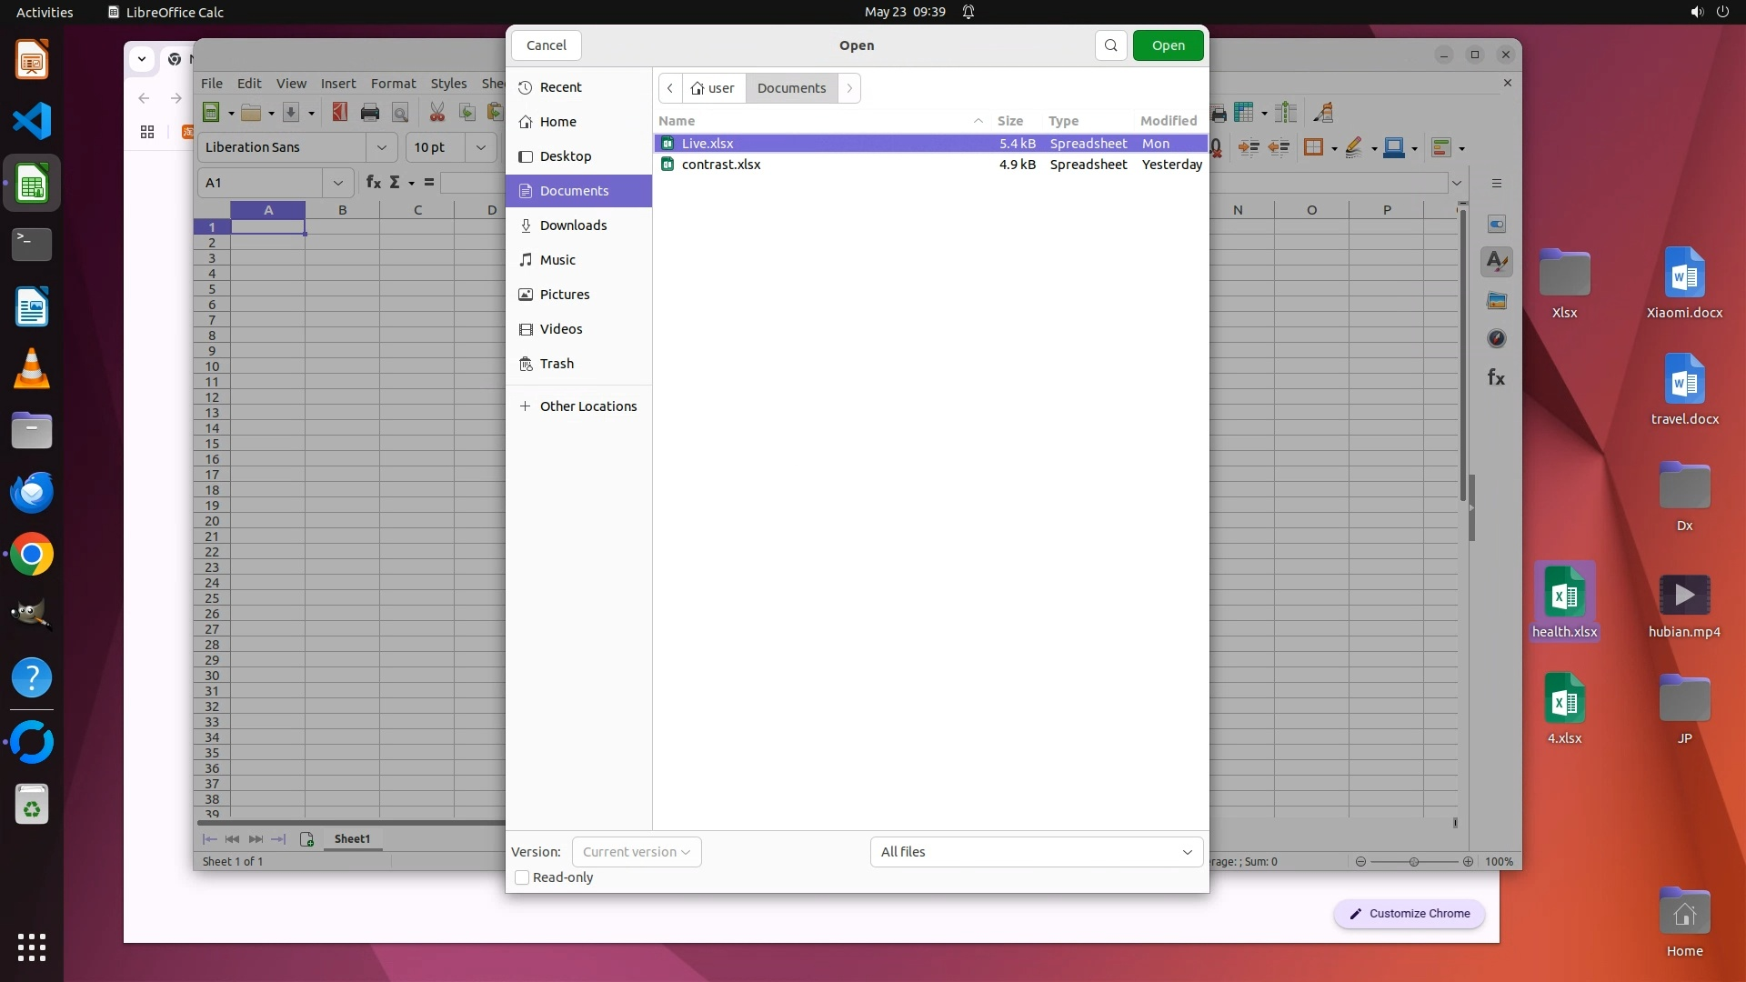Click the Print icon in Calc toolbar
This screenshot has height=982, width=1746.
369,113
